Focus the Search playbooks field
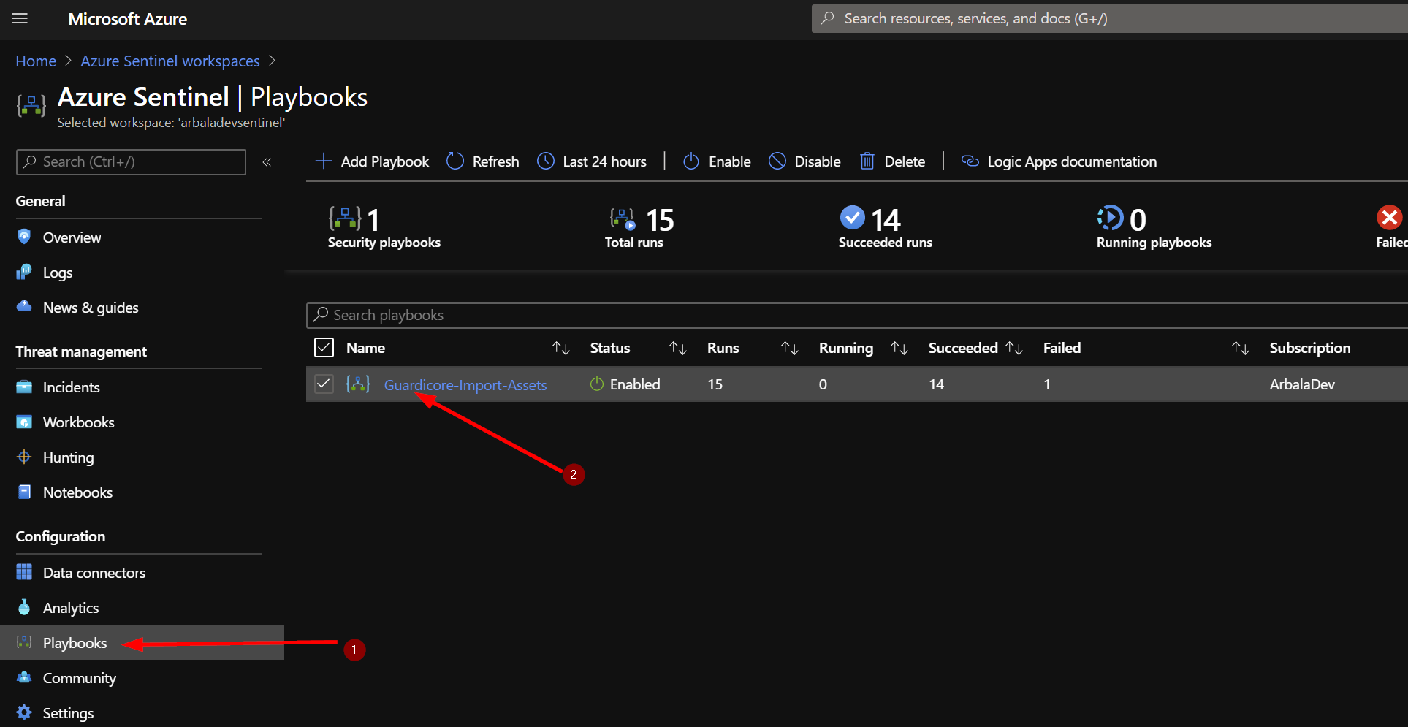The width and height of the screenshot is (1408, 727). (857, 315)
